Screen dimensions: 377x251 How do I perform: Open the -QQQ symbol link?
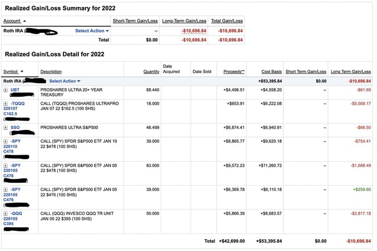click(16, 213)
